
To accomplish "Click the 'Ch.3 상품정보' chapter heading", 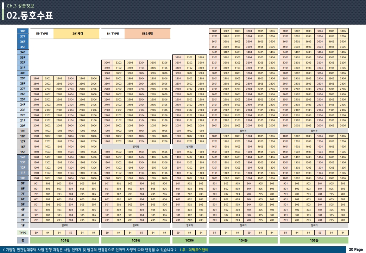I will point(20,6).
